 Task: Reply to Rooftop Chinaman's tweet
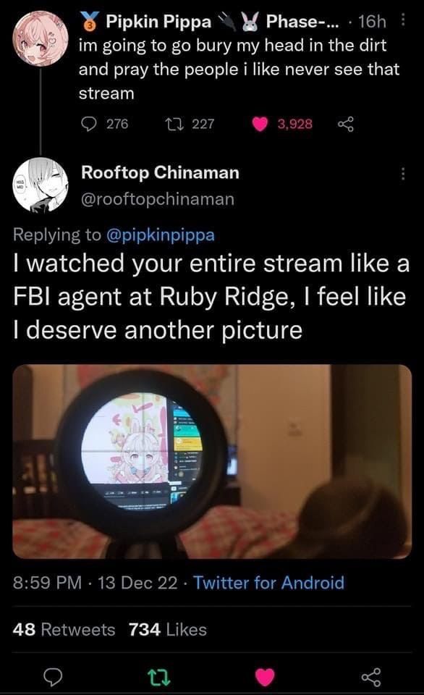(x=54, y=676)
